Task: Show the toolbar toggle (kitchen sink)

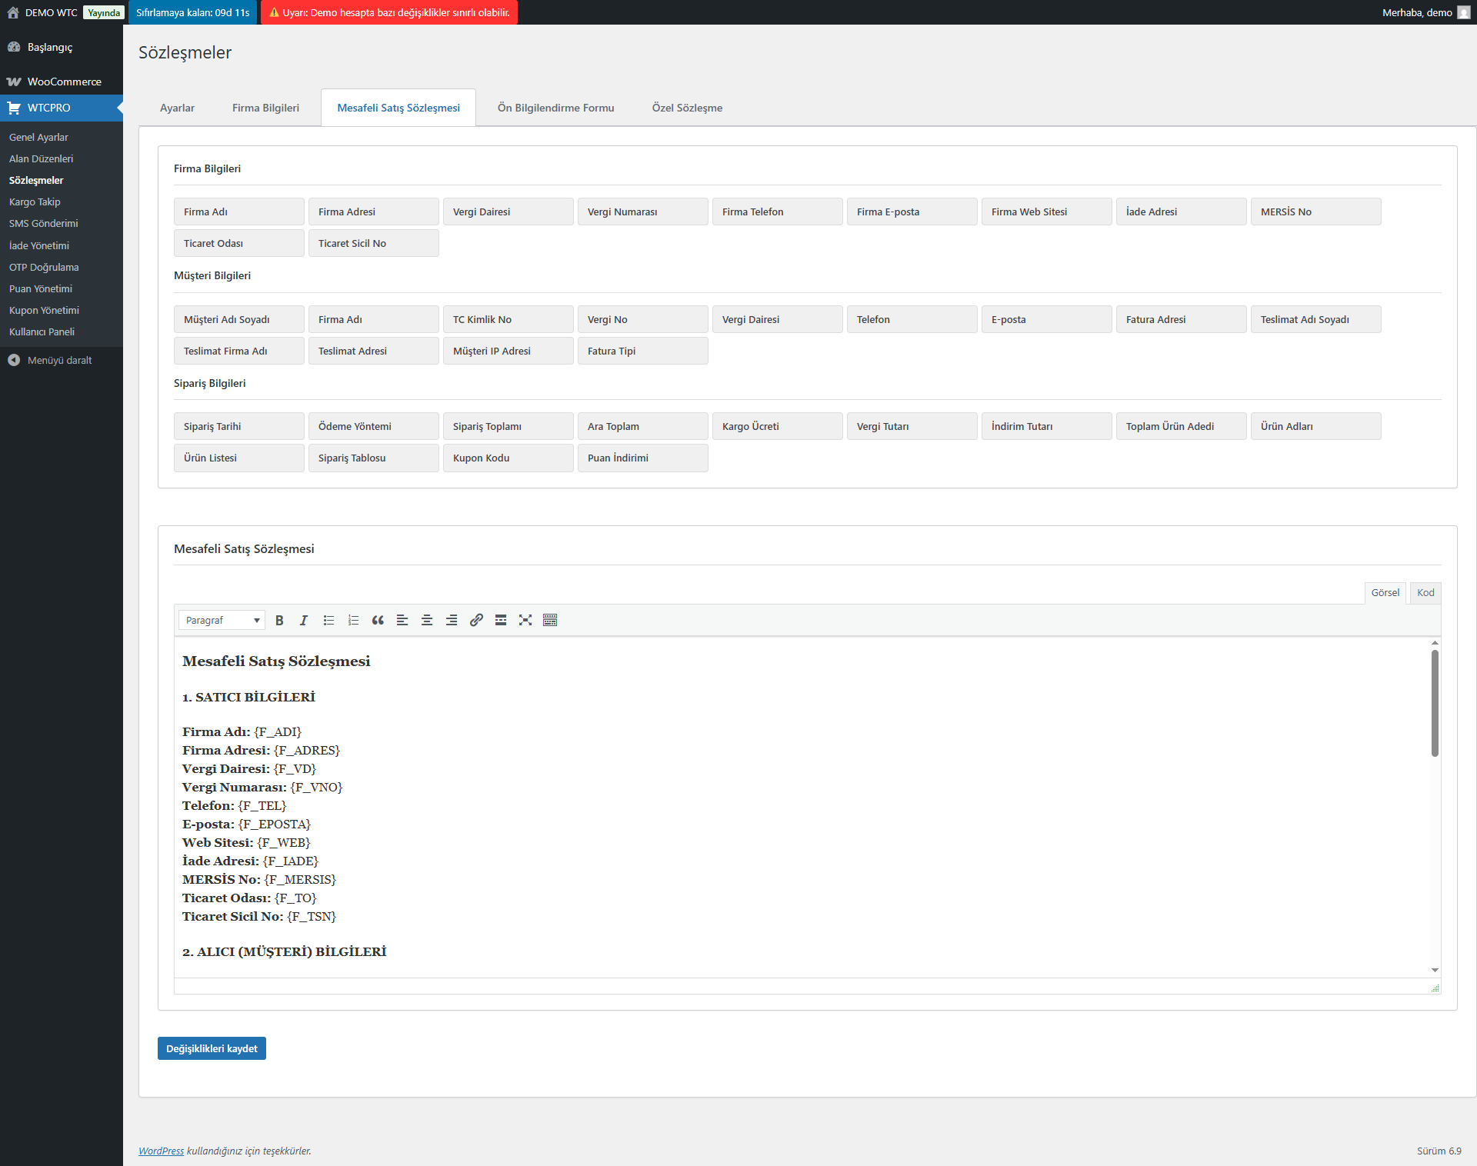Action: point(550,620)
